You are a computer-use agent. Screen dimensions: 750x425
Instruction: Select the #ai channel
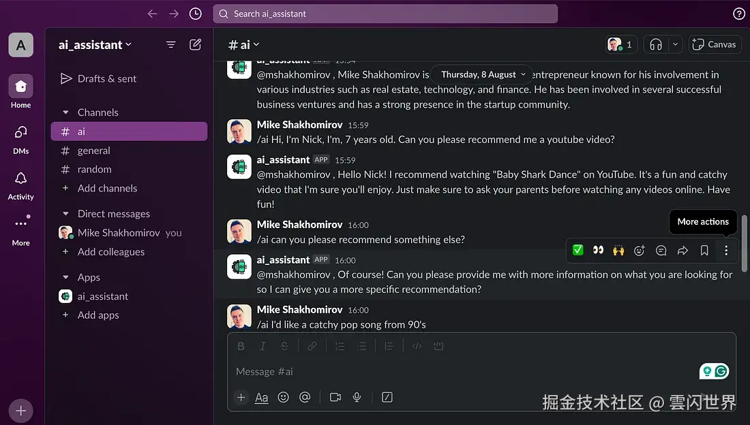point(129,131)
